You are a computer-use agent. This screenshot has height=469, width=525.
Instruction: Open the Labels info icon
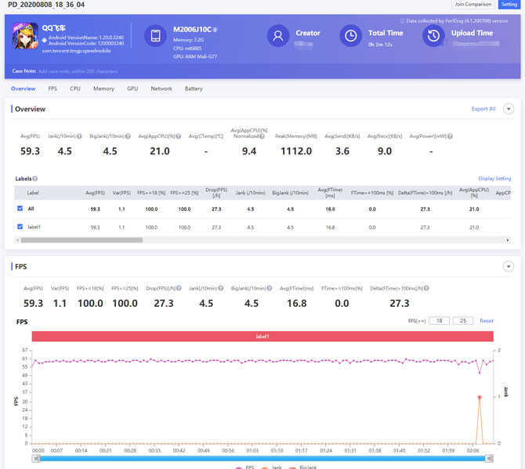point(34,179)
